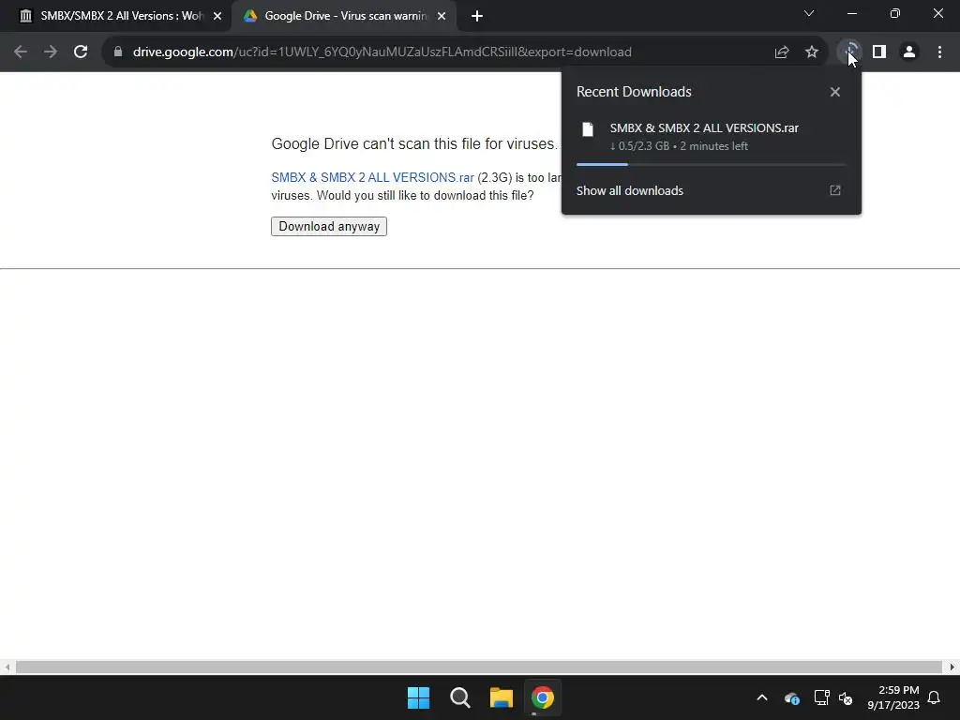Click the Chrome taskbar icon
960x720 pixels.
click(543, 697)
